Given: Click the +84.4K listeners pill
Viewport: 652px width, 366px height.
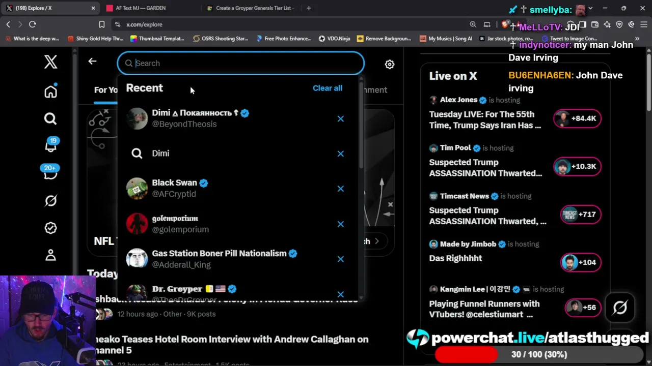Looking at the screenshot, I should [577, 118].
